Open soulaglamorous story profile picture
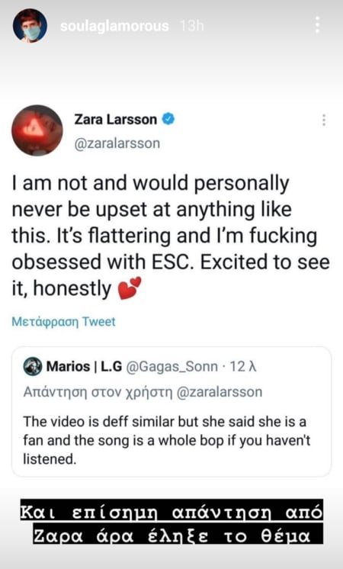 (x=30, y=26)
